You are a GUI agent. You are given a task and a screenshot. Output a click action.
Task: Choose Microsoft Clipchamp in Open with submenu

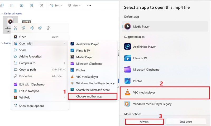coord(93,64)
